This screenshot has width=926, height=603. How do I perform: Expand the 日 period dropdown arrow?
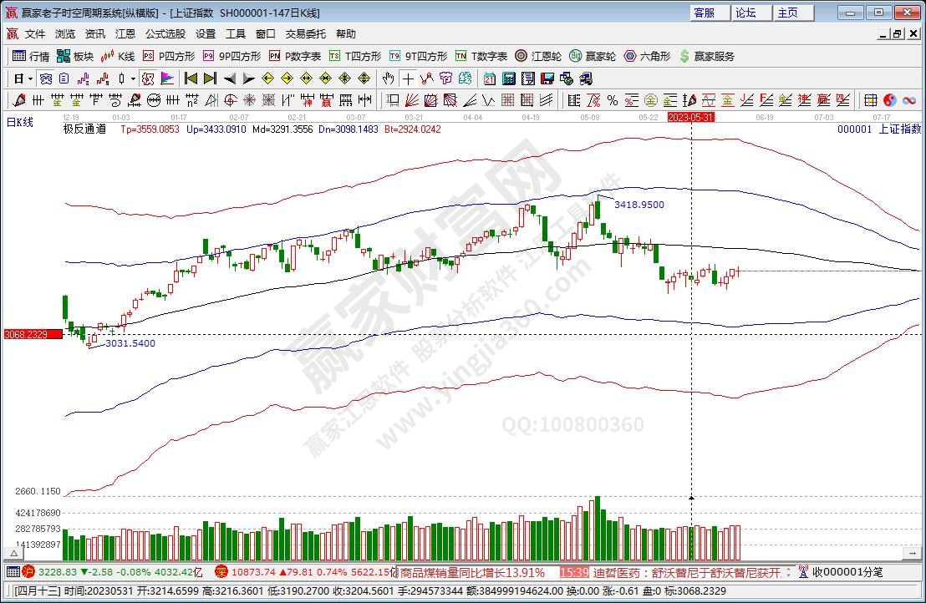pyautogui.click(x=30, y=79)
